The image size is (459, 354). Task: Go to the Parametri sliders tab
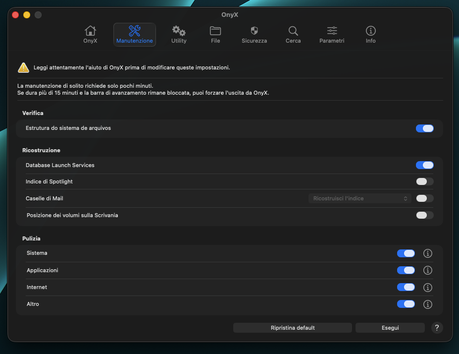point(332,35)
